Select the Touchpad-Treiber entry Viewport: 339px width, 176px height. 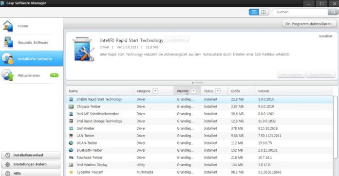(x=199, y=158)
